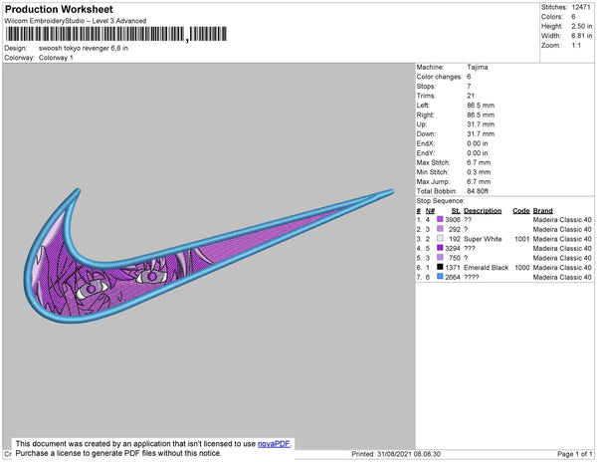The width and height of the screenshot is (597, 462).
Task: Click the Stitches count 12471
Action: pos(581,7)
